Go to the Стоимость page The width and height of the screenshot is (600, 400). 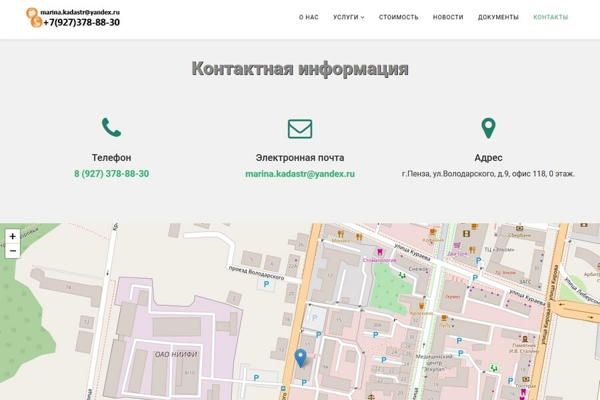coord(399,17)
